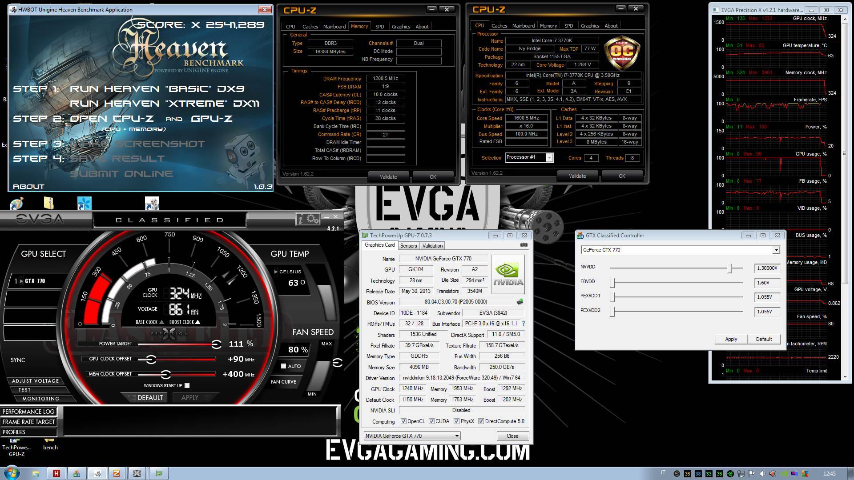Toggle the fan AUTO checkbox
Screen dimensions: 854x480
(283, 366)
